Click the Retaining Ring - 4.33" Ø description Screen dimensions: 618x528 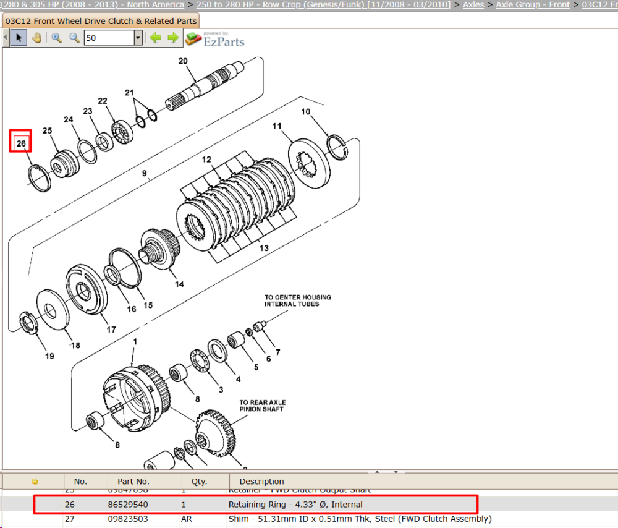295,505
